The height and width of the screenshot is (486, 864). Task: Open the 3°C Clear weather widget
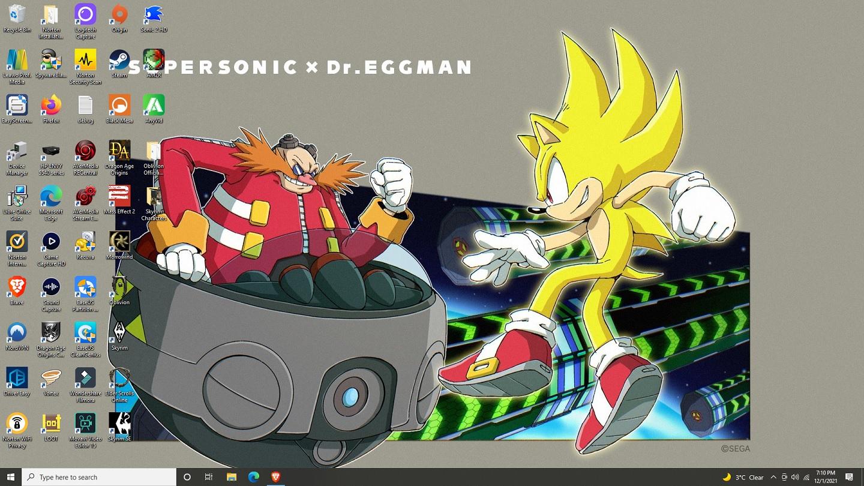tap(743, 477)
